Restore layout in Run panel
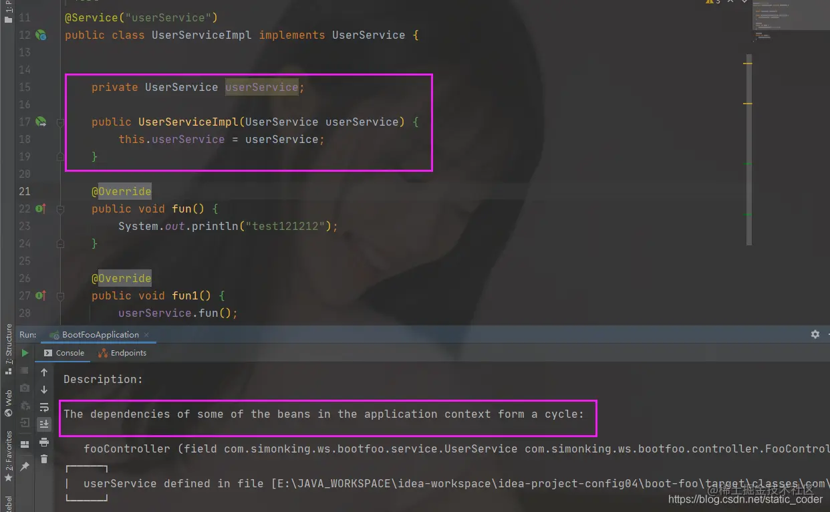The height and width of the screenshot is (512, 830). [25, 444]
